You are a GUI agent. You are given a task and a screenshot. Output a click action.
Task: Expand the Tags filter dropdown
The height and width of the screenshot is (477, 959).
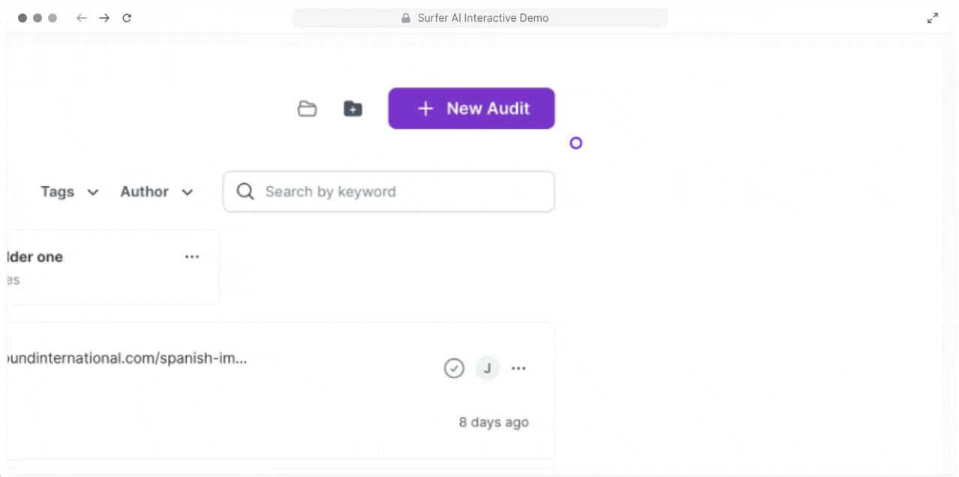click(x=69, y=192)
